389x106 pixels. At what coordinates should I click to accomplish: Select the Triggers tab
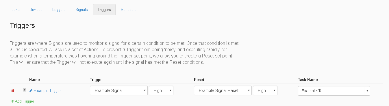[x=104, y=9]
